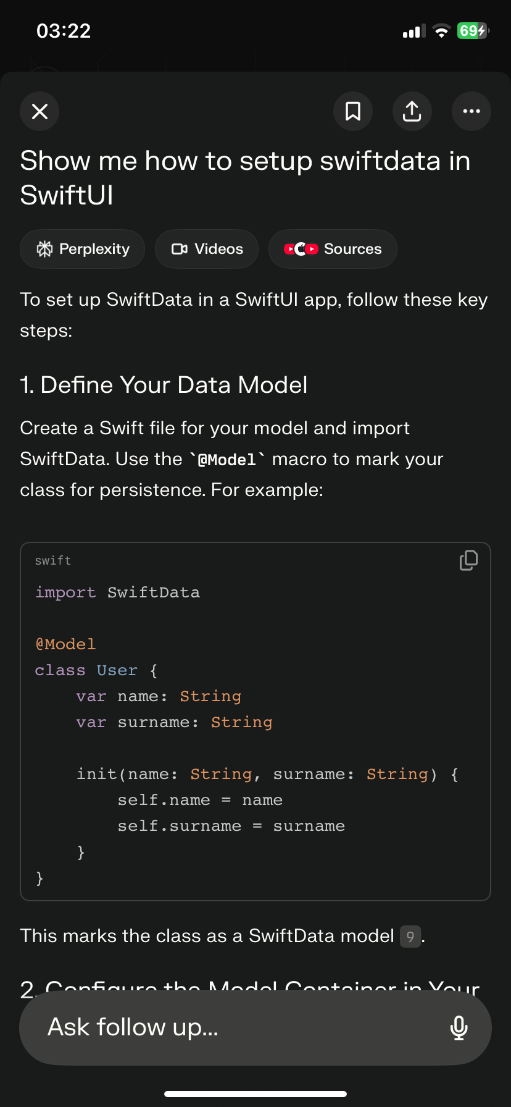Tap the 03:22 clock in status bar
This screenshot has height=1107, width=511.
[64, 31]
